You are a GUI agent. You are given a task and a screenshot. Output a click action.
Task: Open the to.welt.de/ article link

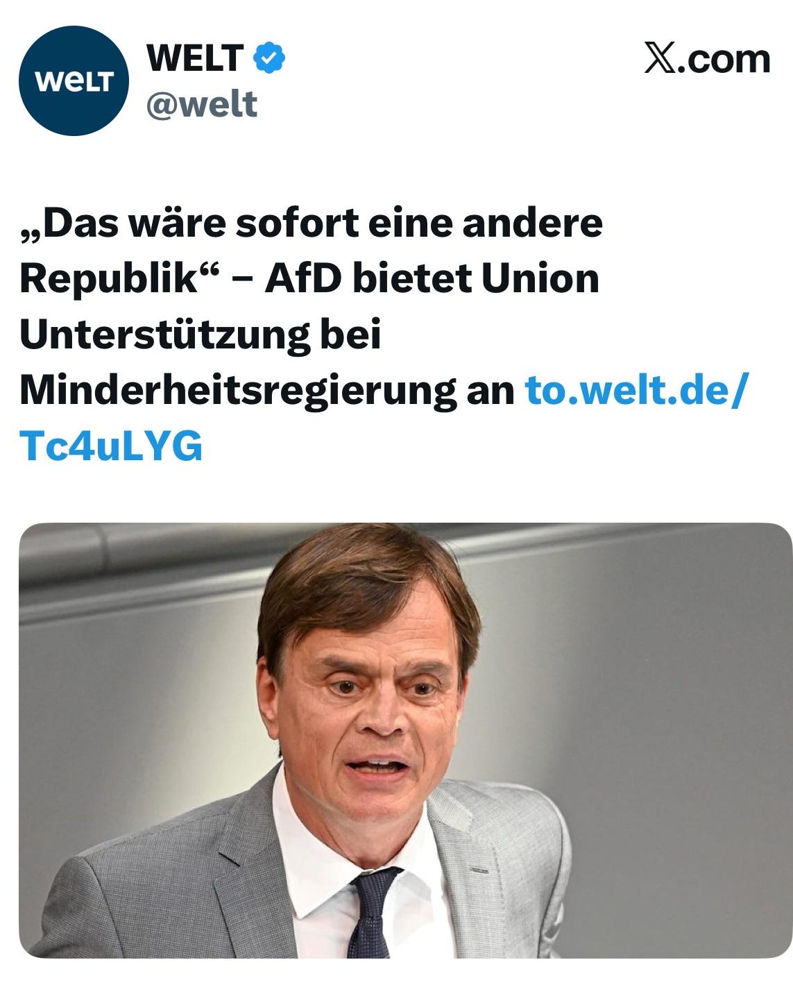(x=638, y=390)
